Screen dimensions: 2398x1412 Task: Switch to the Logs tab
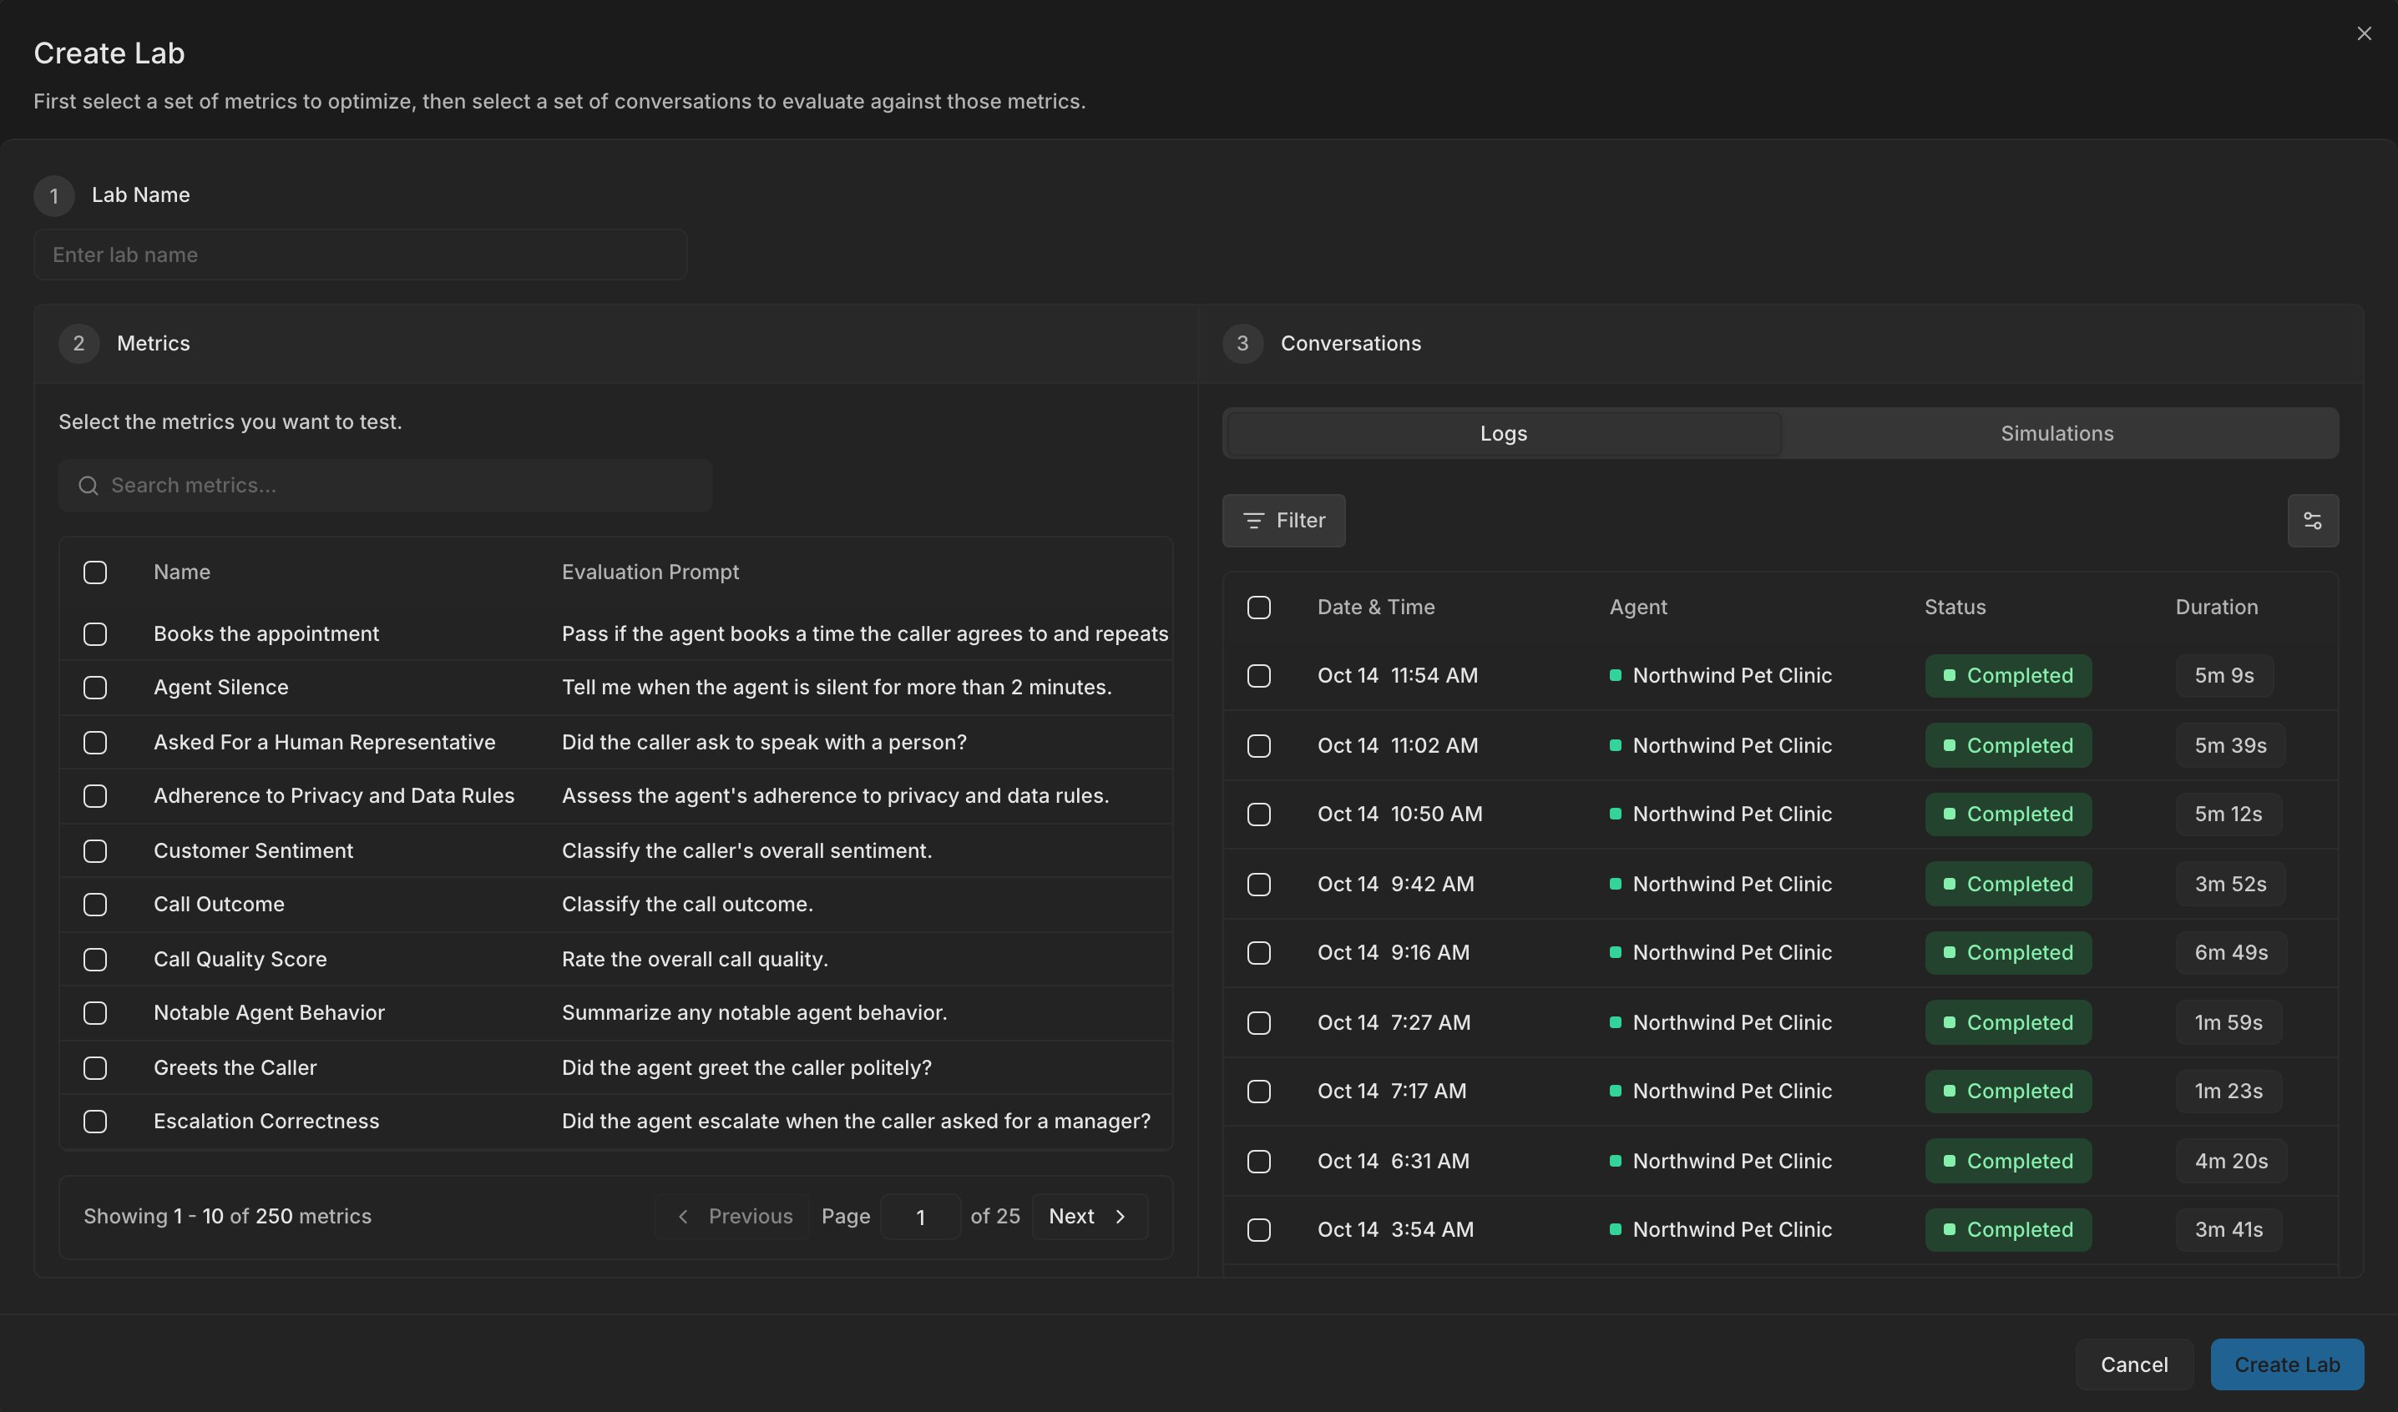[1503, 433]
